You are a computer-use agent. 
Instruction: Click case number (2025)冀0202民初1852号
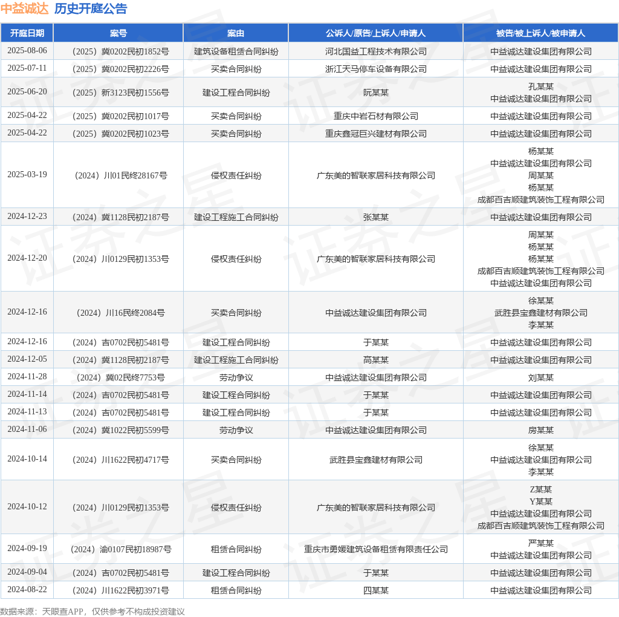(x=120, y=51)
